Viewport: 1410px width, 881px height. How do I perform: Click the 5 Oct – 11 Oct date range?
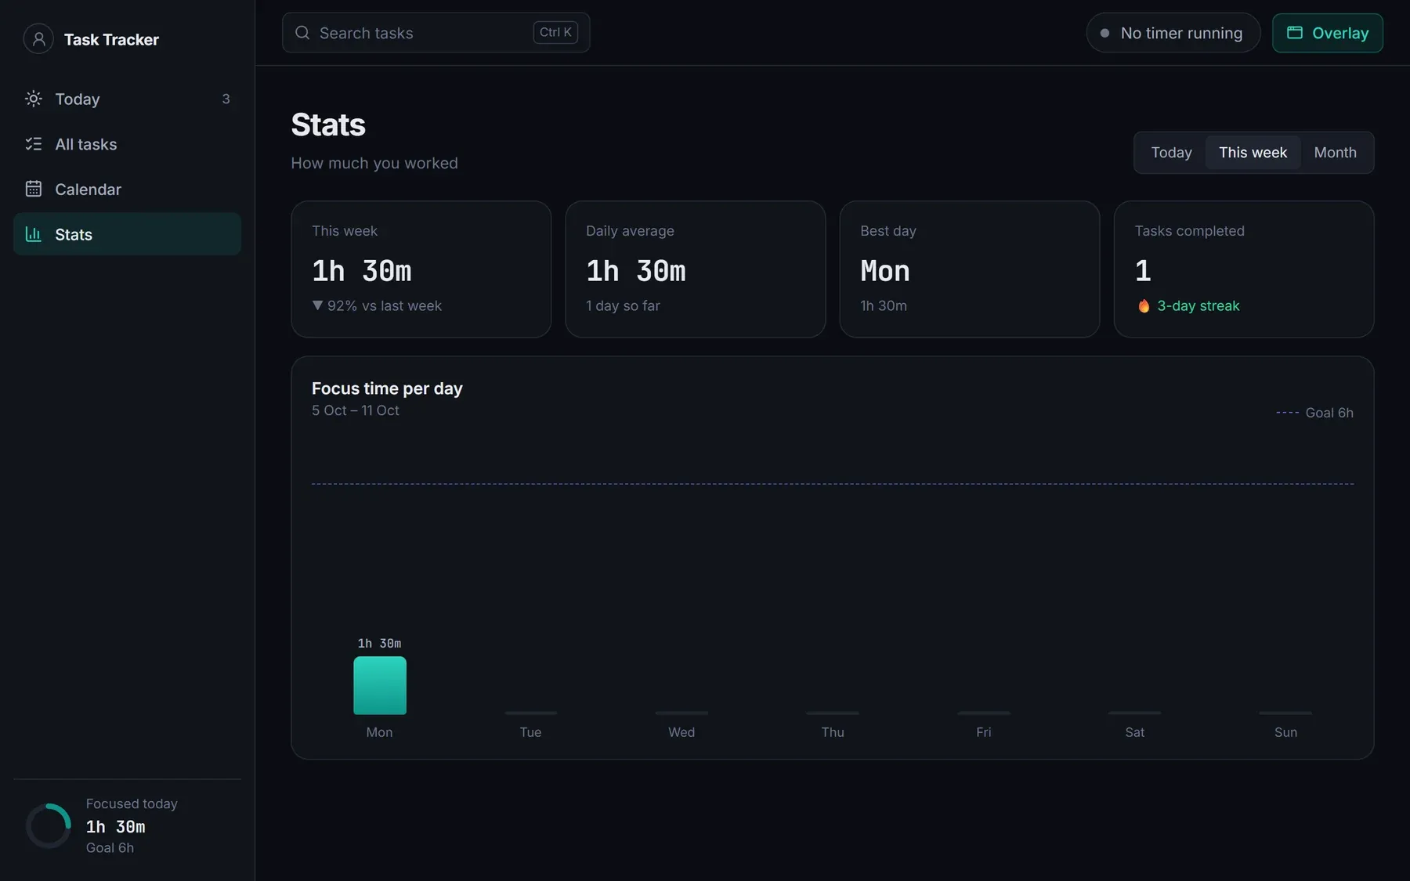(356, 410)
